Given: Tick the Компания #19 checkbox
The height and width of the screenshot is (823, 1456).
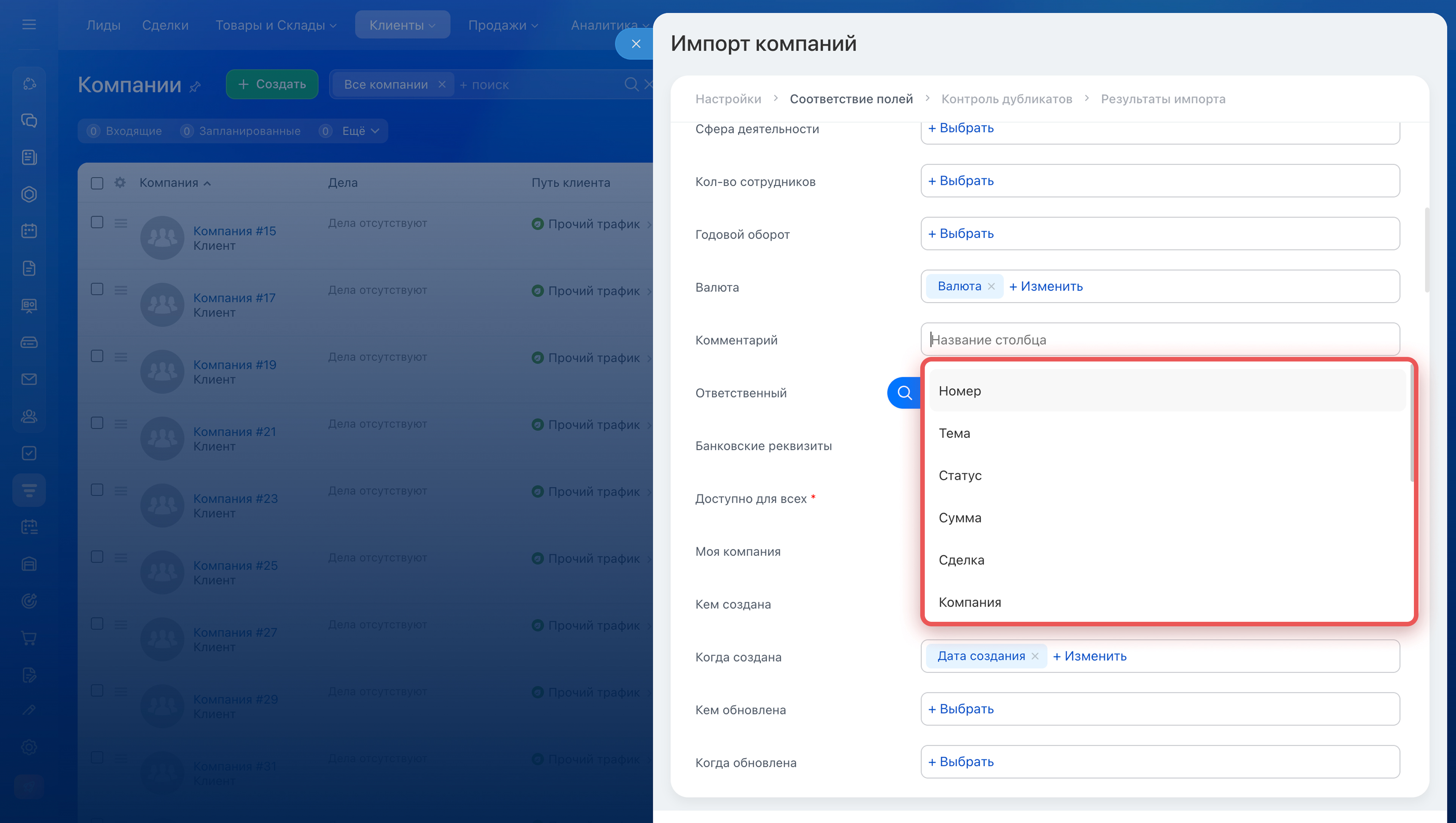Looking at the screenshot, I should [x=97, y=356].
